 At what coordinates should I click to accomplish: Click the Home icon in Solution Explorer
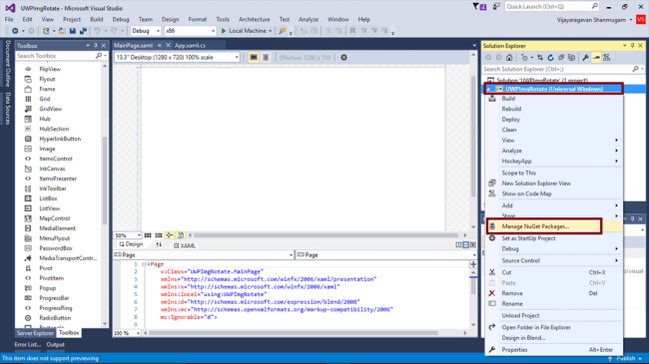509,58
